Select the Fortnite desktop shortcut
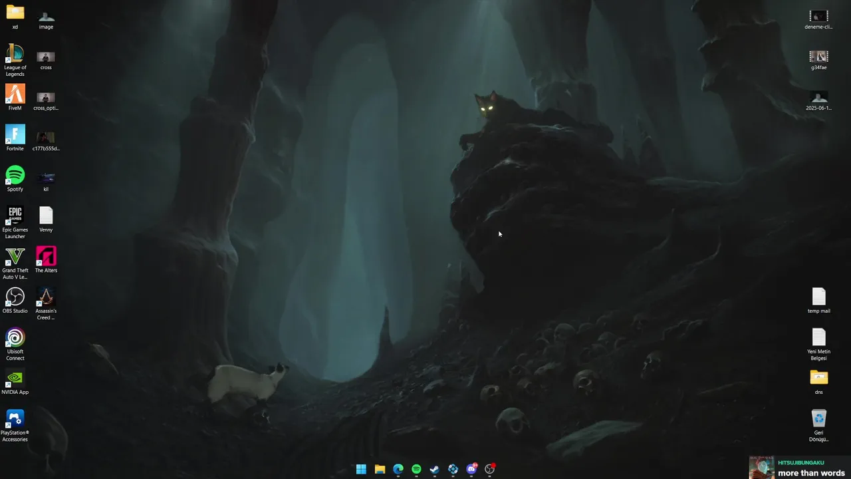Image resolution: width=851 pixels, height=479 pixels. [15, 138]
